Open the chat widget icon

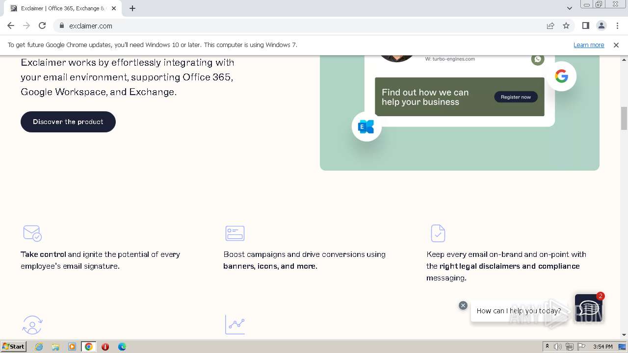point(588,308)
